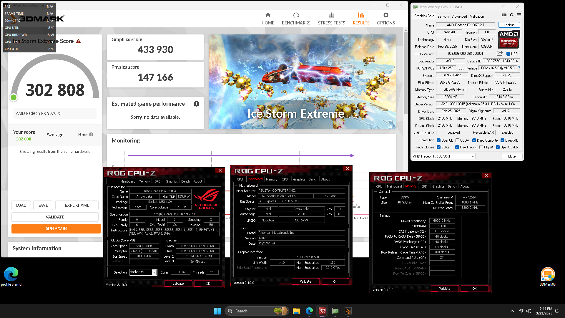This screenshot has height=318, width=565.
Task: Open SPD tab in left CPU-Z window
Action: tap(158, 181)
